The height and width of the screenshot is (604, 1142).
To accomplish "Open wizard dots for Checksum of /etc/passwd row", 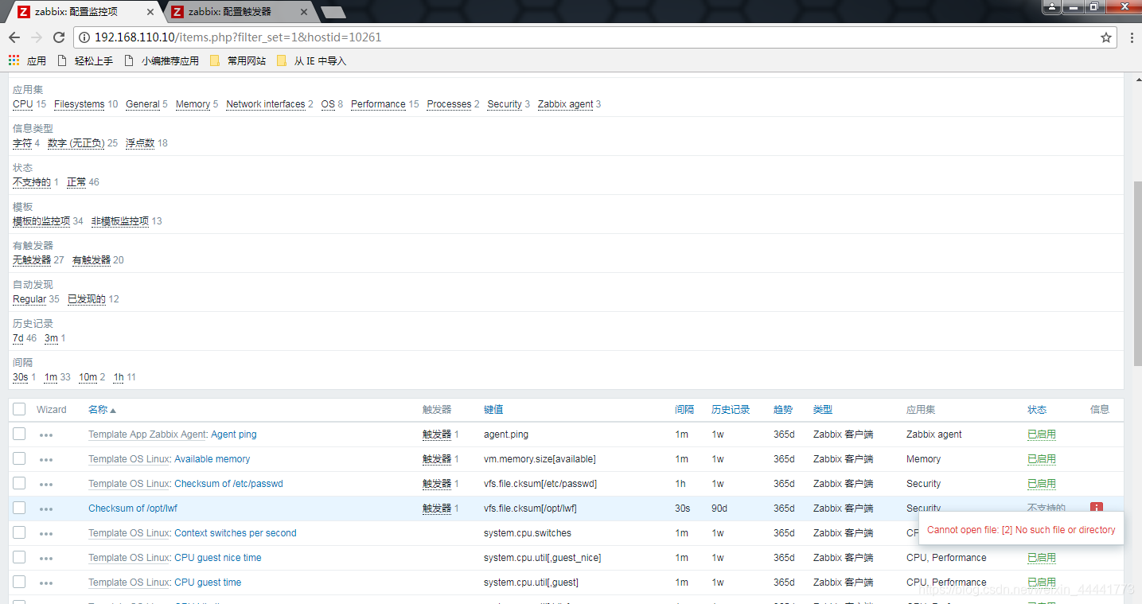I will (46, 485).
